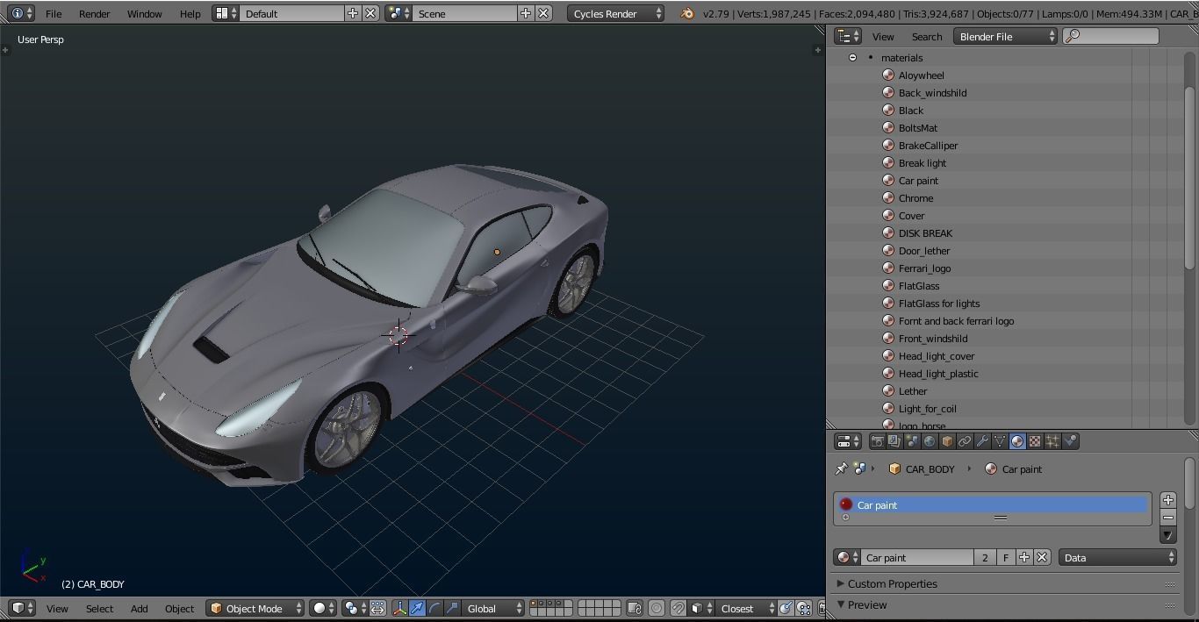Open the snap element Closest dropdown
The image size is (1199, 622).
click(x=746, y=608)
